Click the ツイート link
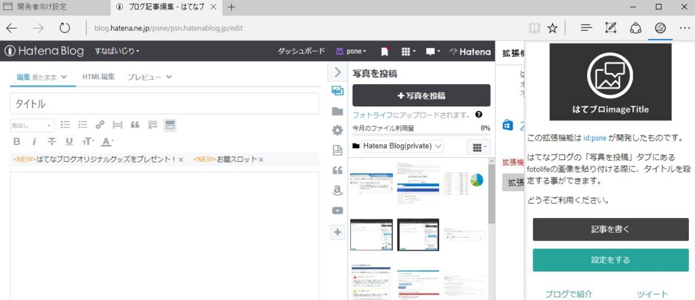This screenshot has height=300, width=695. (x=652, y=294)
